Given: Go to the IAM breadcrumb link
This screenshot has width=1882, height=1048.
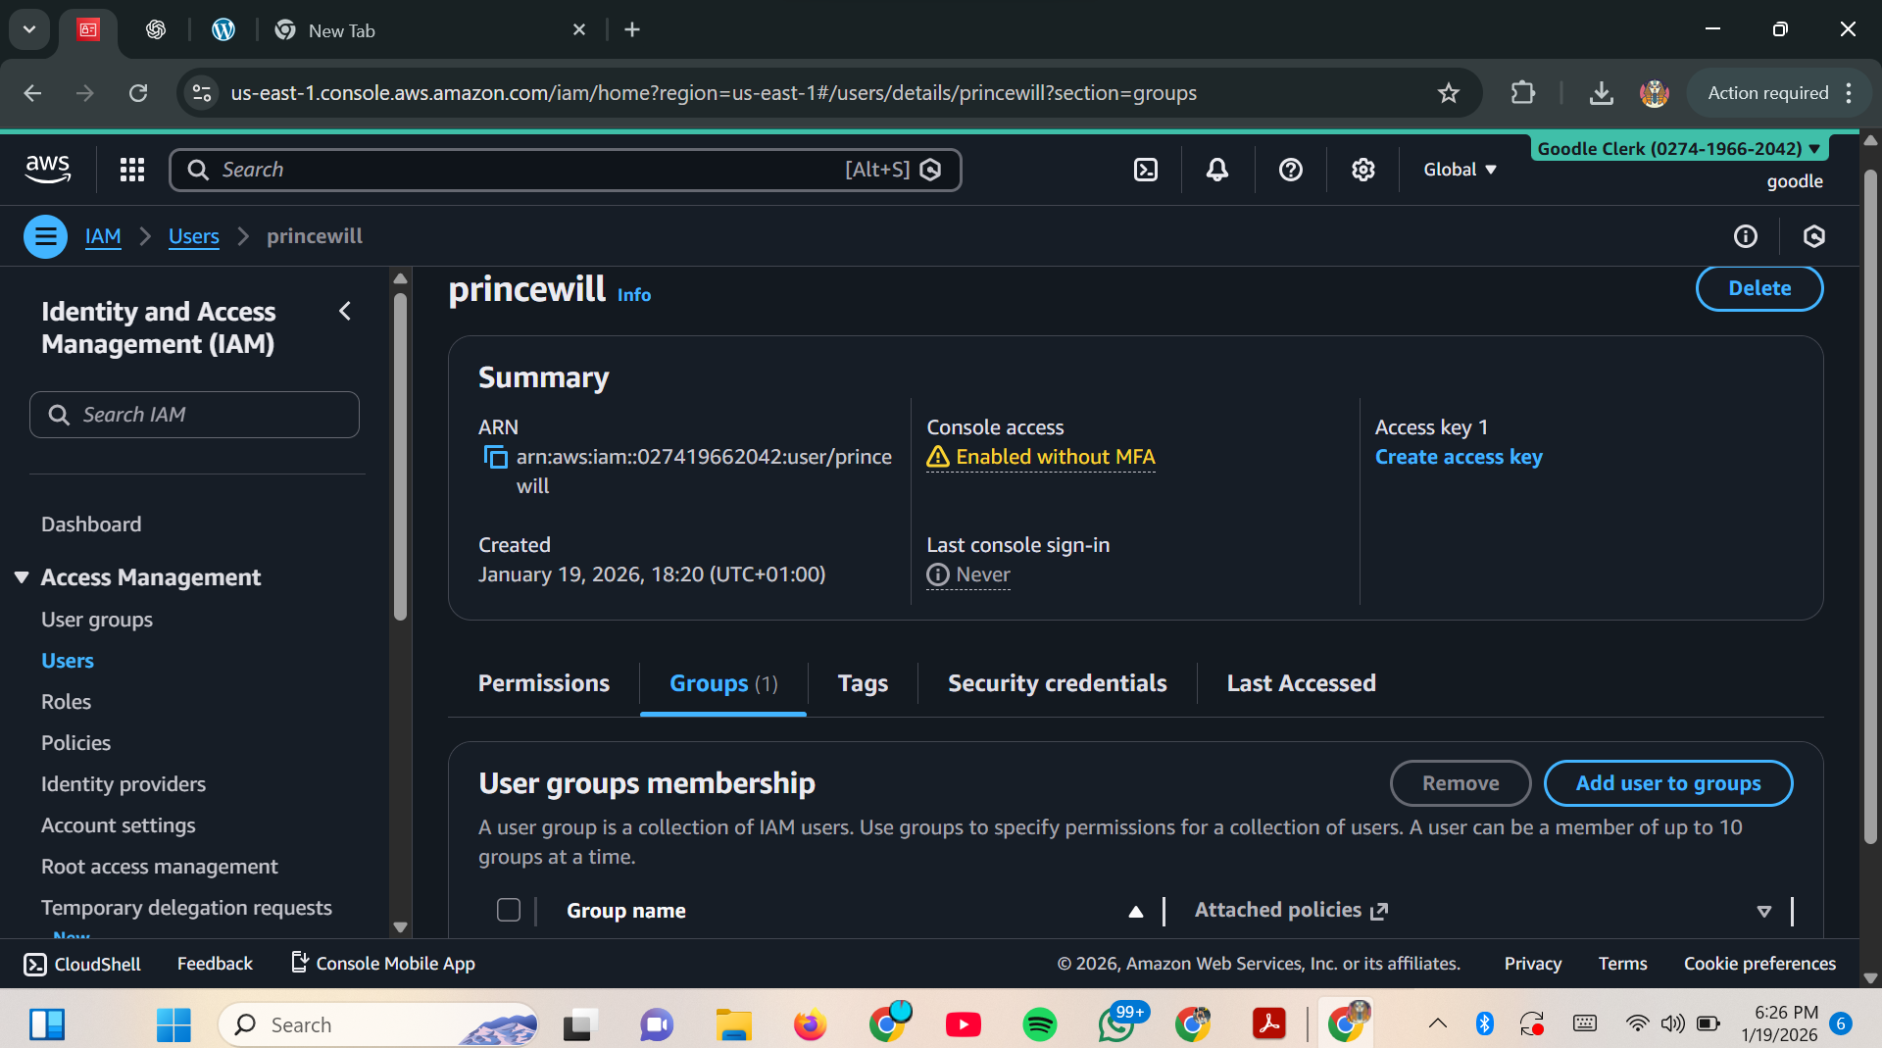Looking at the screenshot, I should click(x=103, y=236).
